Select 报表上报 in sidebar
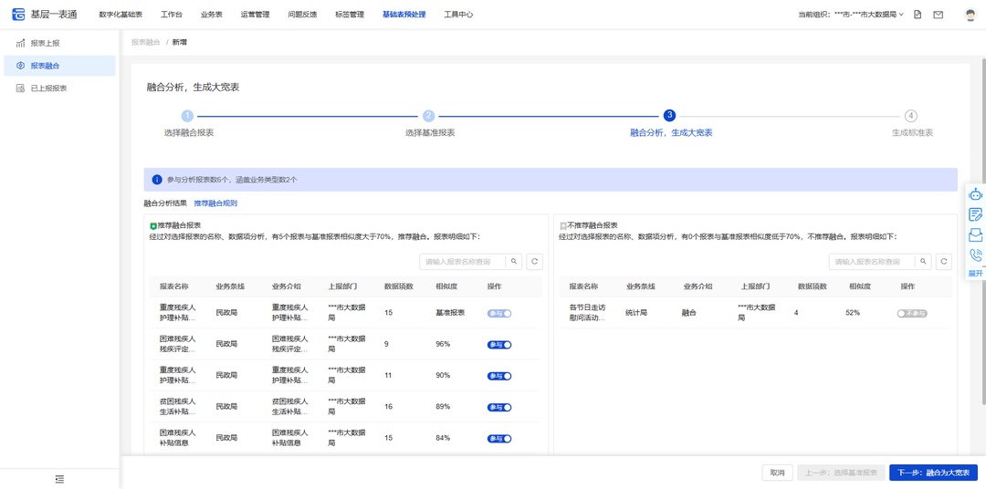Screen dimensions: 986x489 (59, 44)
